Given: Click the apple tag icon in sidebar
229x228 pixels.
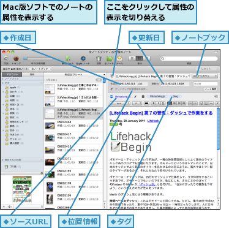Looking at the screenshot, I should (x=7, y=88).
